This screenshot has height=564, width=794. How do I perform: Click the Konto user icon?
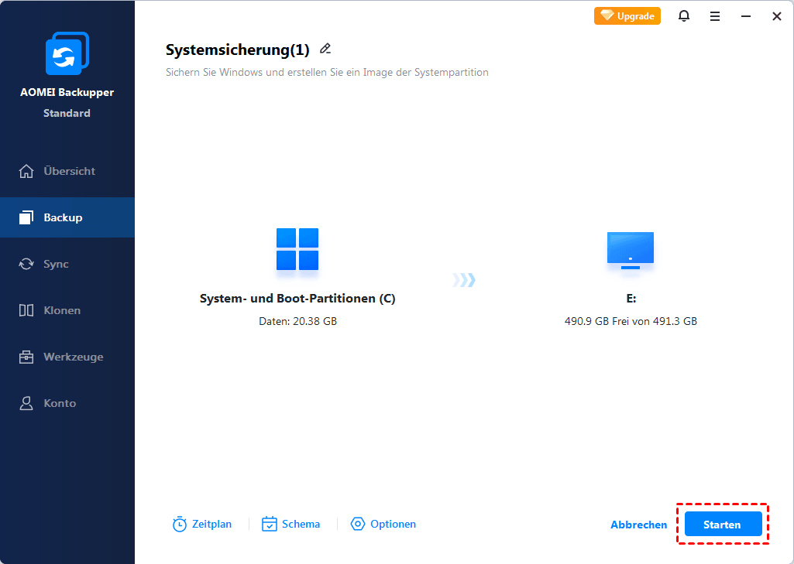click(x=26, y=403)
